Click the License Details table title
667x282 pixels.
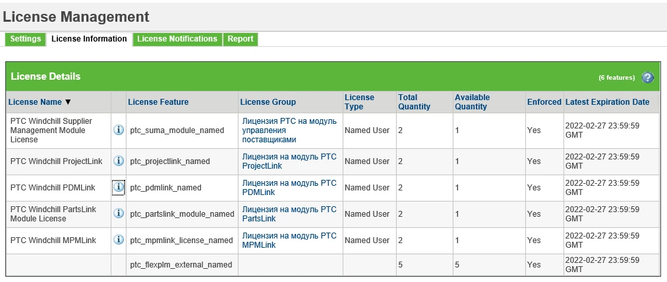click(45, 76)
